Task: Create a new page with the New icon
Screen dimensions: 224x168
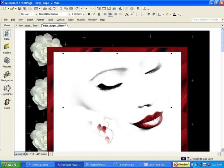Action: pos(5,9)
